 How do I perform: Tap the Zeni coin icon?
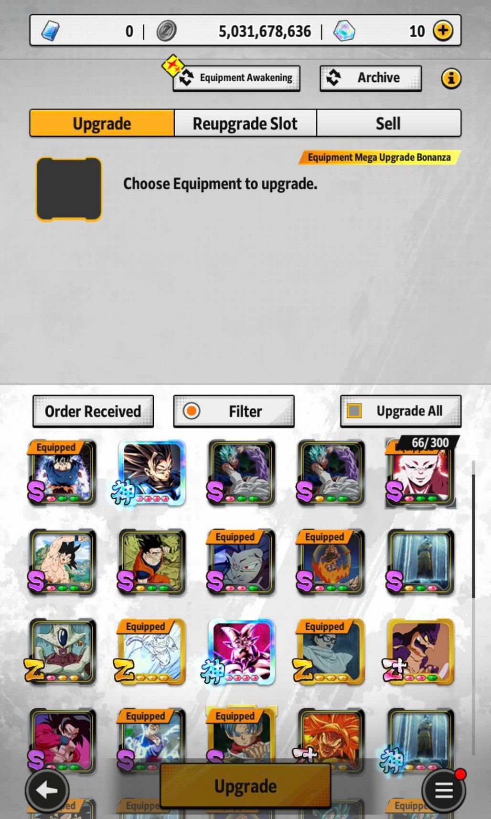pos(167,31)
